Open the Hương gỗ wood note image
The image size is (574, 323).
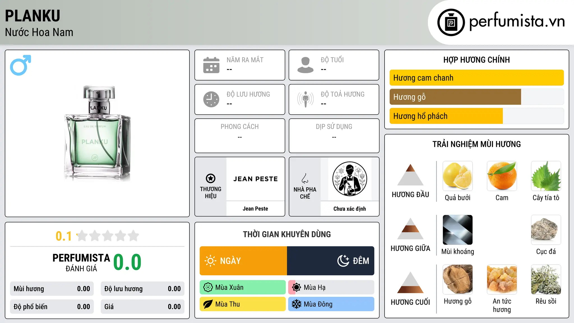[458, 280]
